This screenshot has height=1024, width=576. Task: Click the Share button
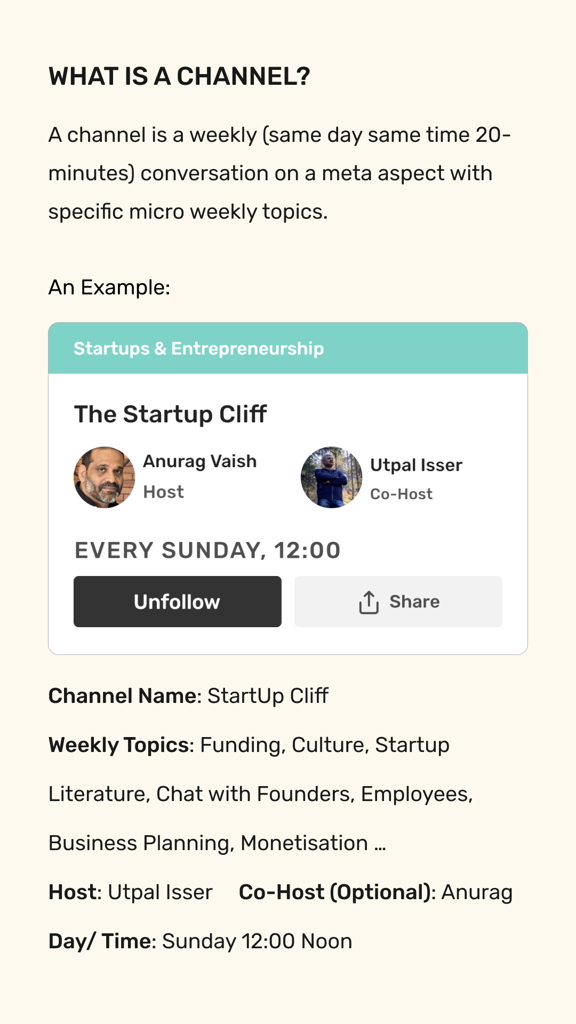coord(398,602)
